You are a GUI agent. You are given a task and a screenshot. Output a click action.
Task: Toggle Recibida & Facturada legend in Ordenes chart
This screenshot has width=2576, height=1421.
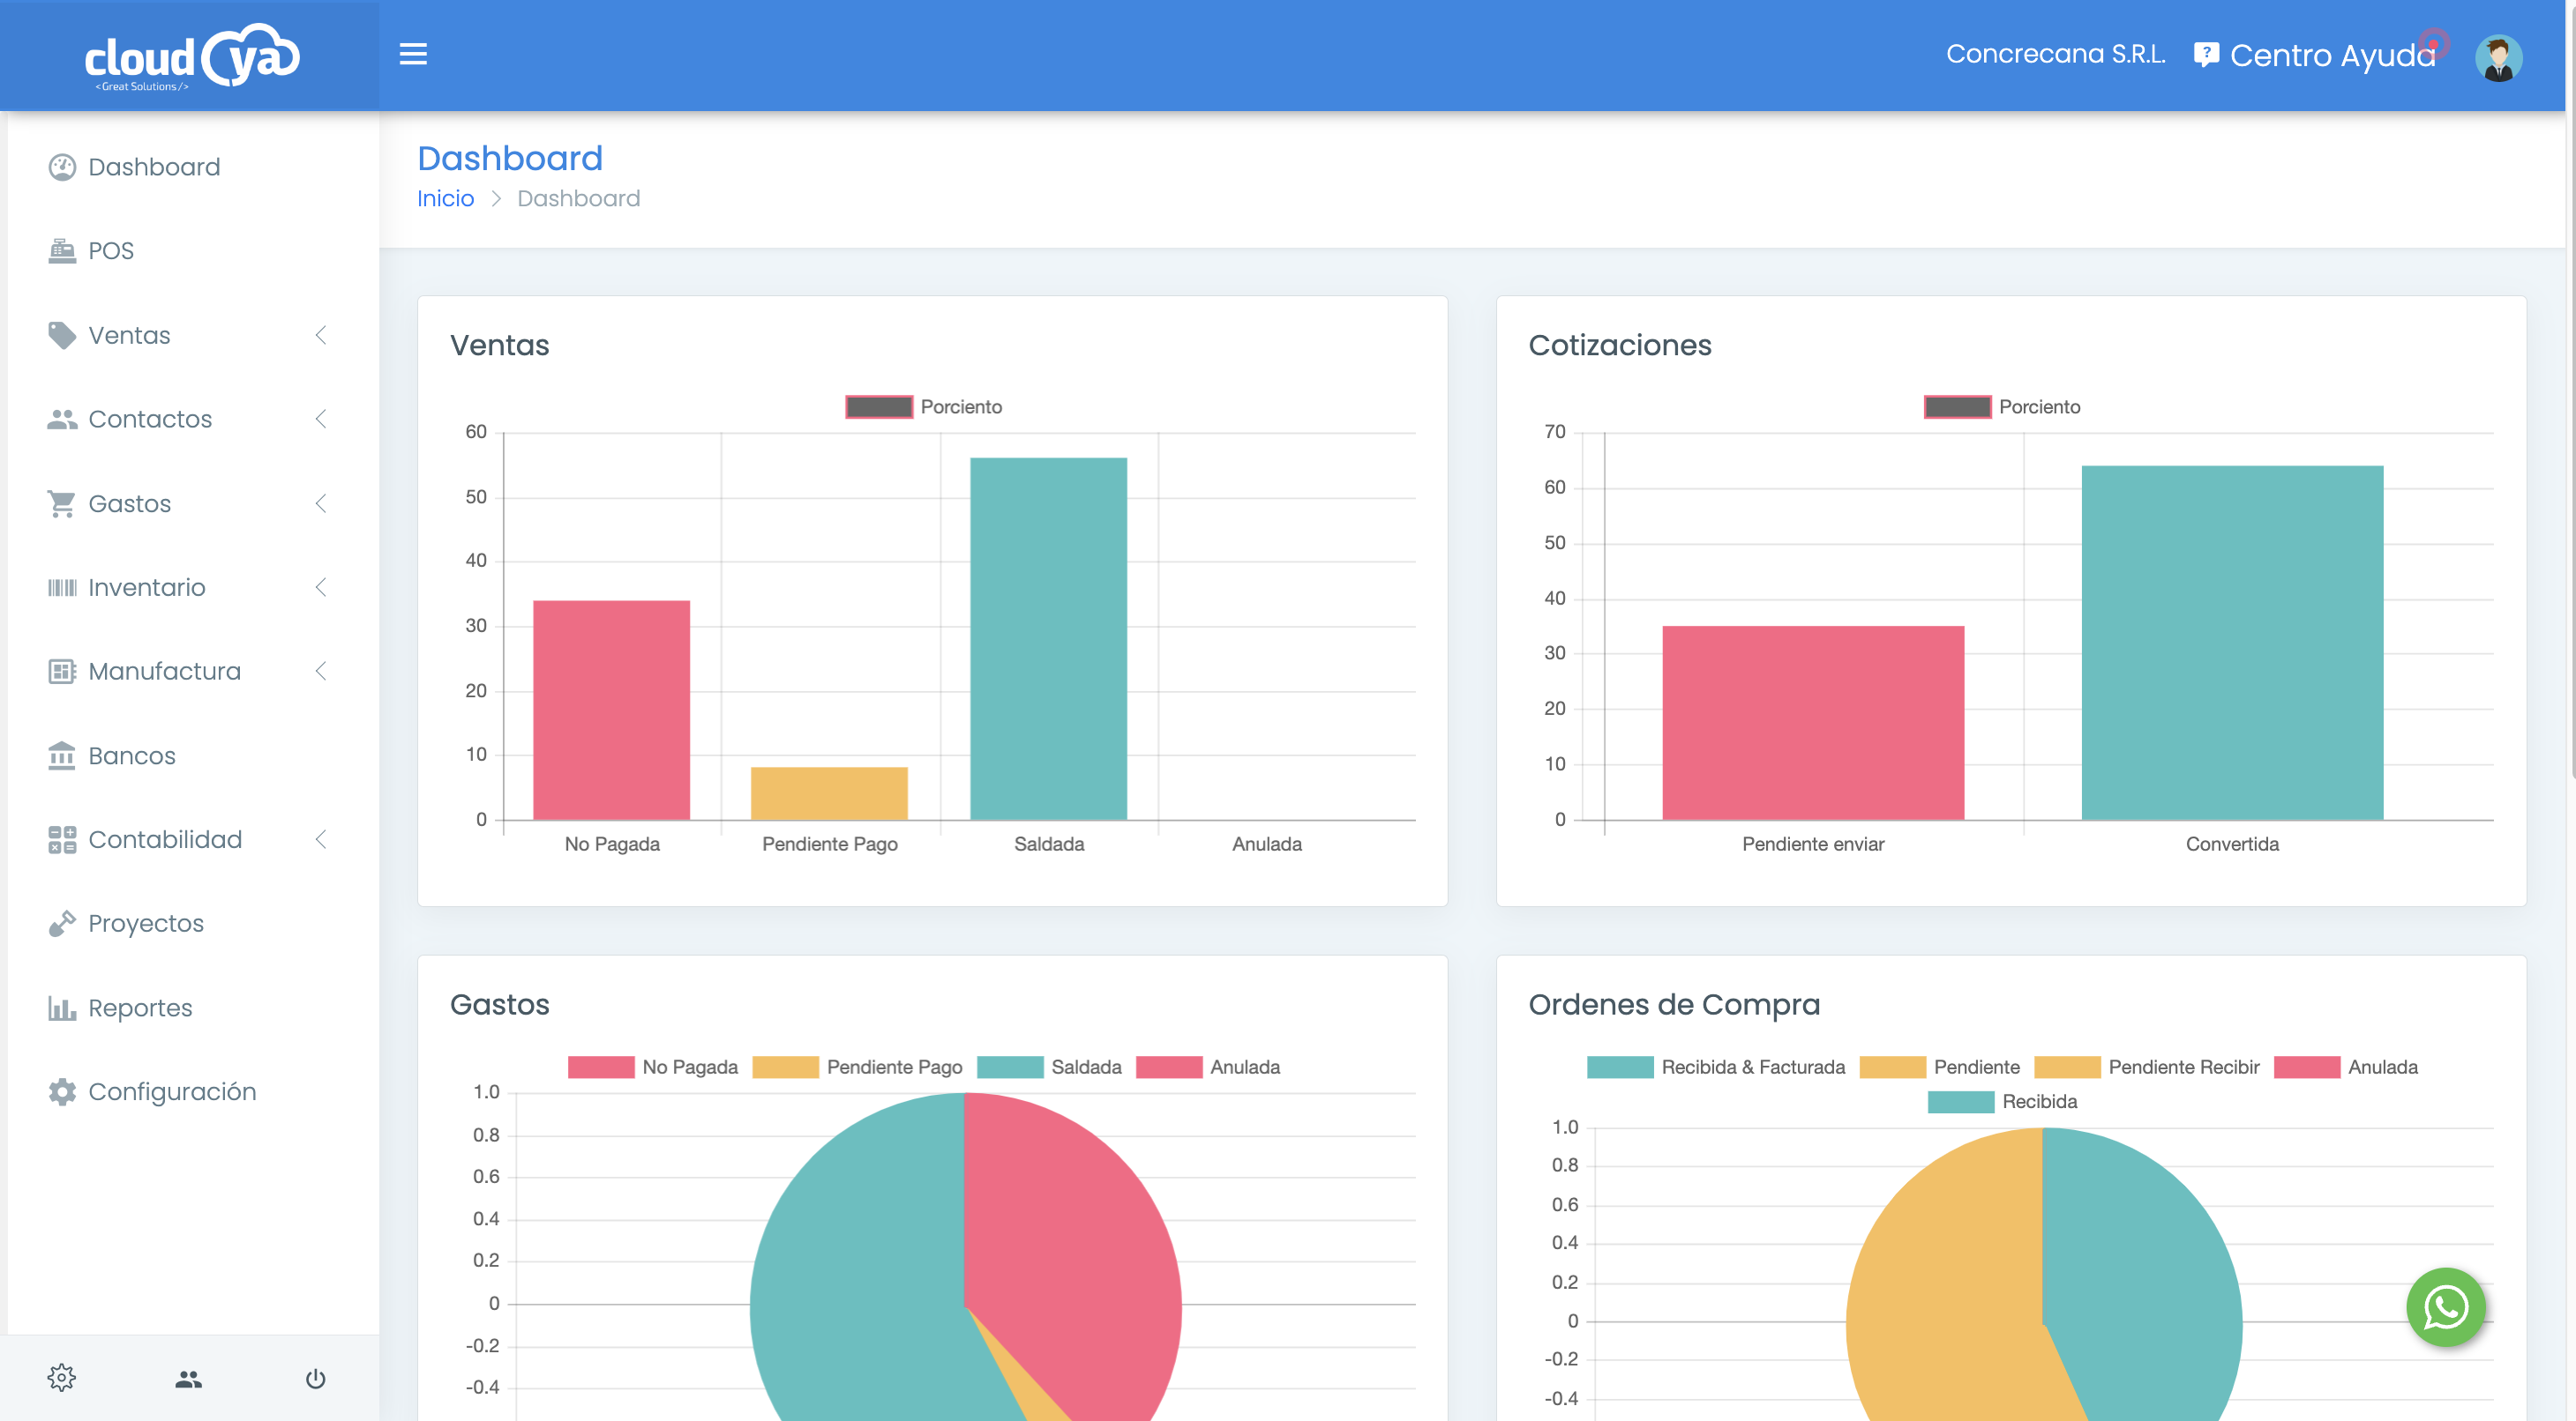(x=1716, y=1068)
